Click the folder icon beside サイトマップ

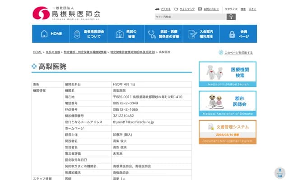tap(176, 9)
